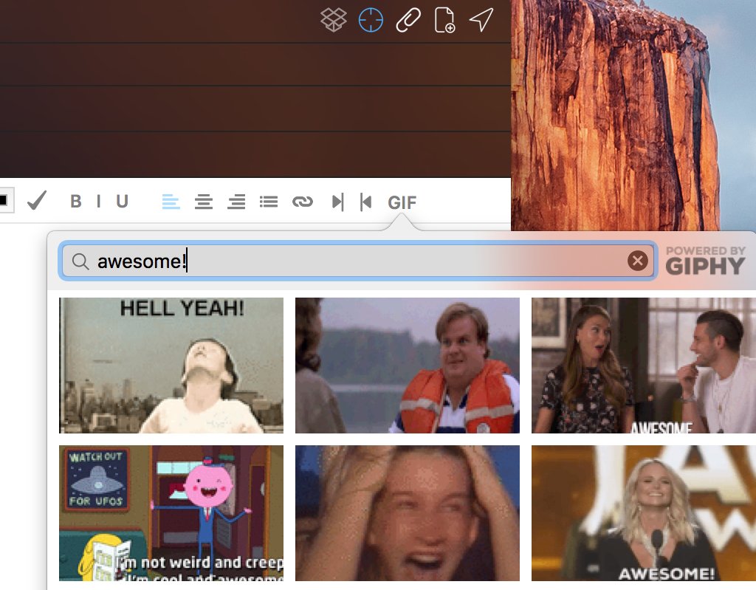Image resolution: width=756 pixels, height=590 pixels.
Task: Select the HELL YEAH! GIF
Action: pyautogui.click(x=171, y=366)
